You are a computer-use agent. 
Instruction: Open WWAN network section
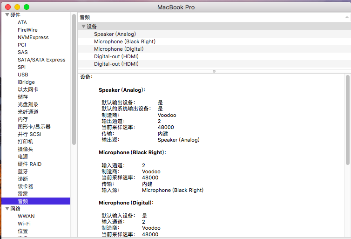coord(26,216)
